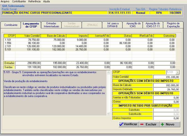
Task: Select table row CFOP 5.101
Action: 90,49
